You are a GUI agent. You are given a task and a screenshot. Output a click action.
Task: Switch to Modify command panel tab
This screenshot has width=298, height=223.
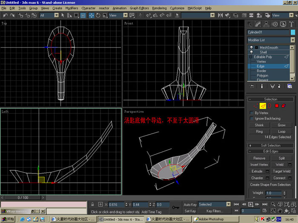[258, 24]
